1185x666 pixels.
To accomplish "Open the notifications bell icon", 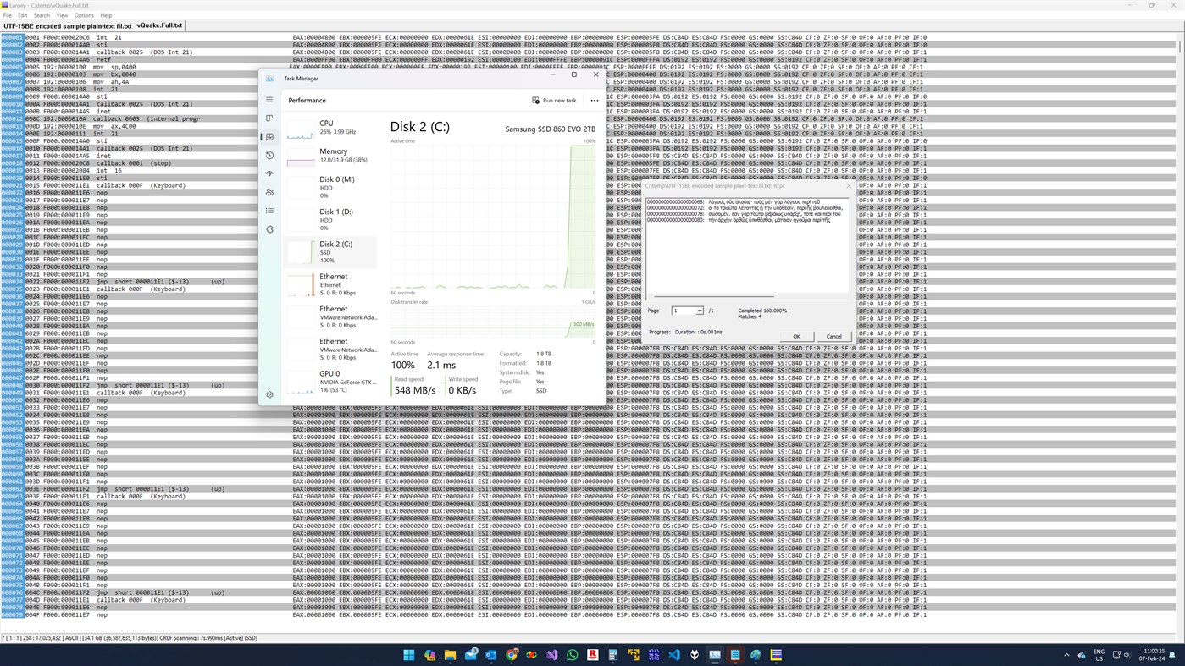I will pos(1172,655).
